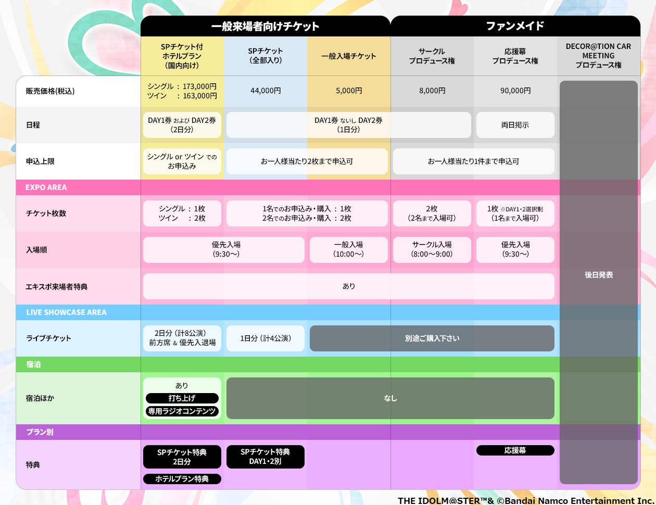
Task: Click the シングル or ツイン でのお申込み cell
Action: (x=182, y=161)
